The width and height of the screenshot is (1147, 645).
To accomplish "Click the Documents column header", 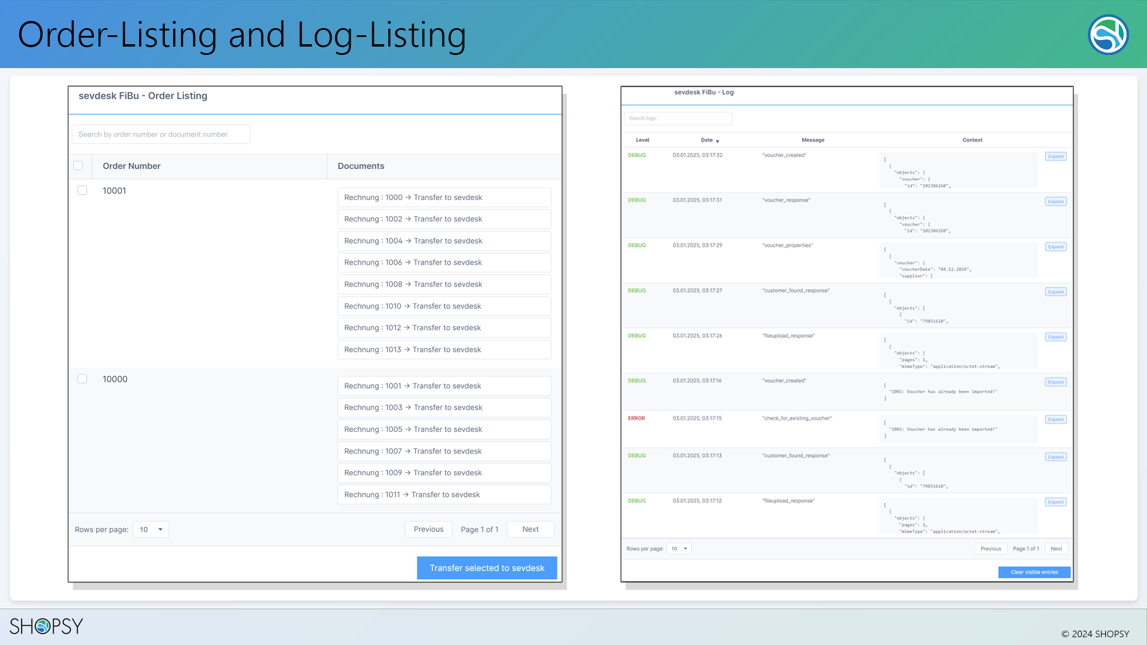I will pyautogui.click(x=361, y=166).
